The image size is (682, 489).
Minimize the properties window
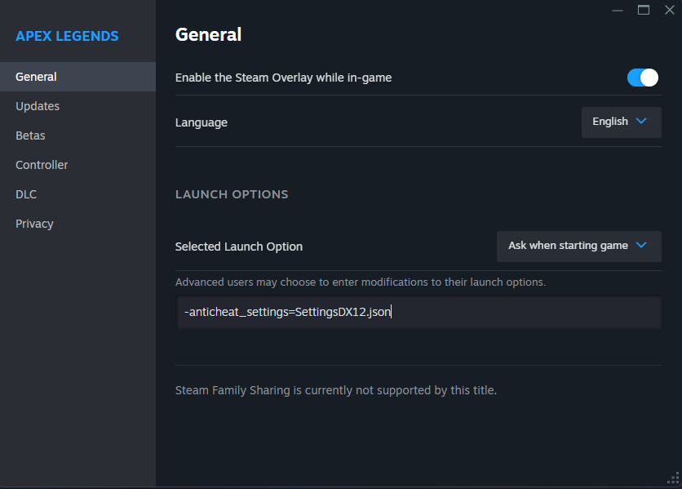(x=618, y=10)
